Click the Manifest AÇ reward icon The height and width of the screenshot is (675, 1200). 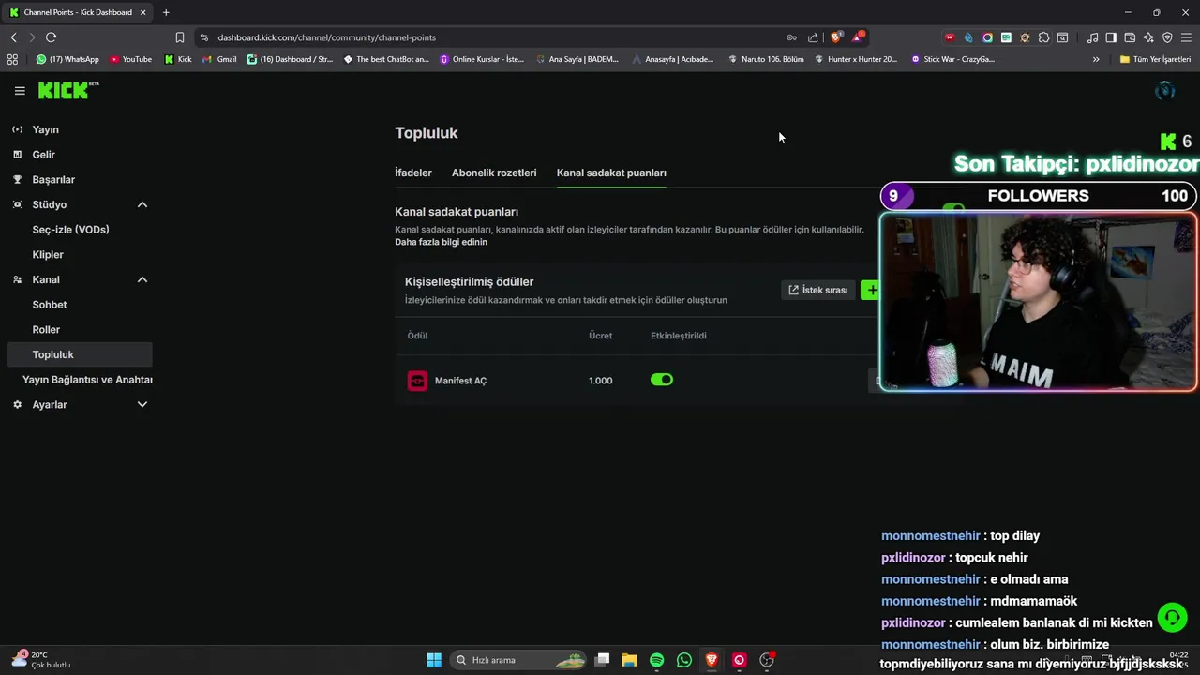click(417, 381)
